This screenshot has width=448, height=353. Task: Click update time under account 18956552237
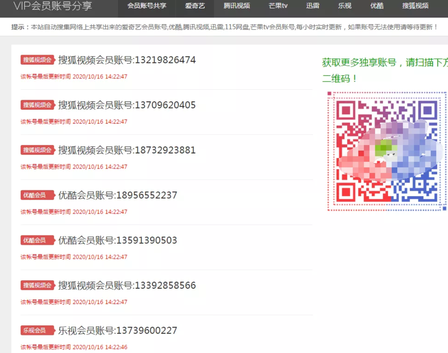point(74,212)
